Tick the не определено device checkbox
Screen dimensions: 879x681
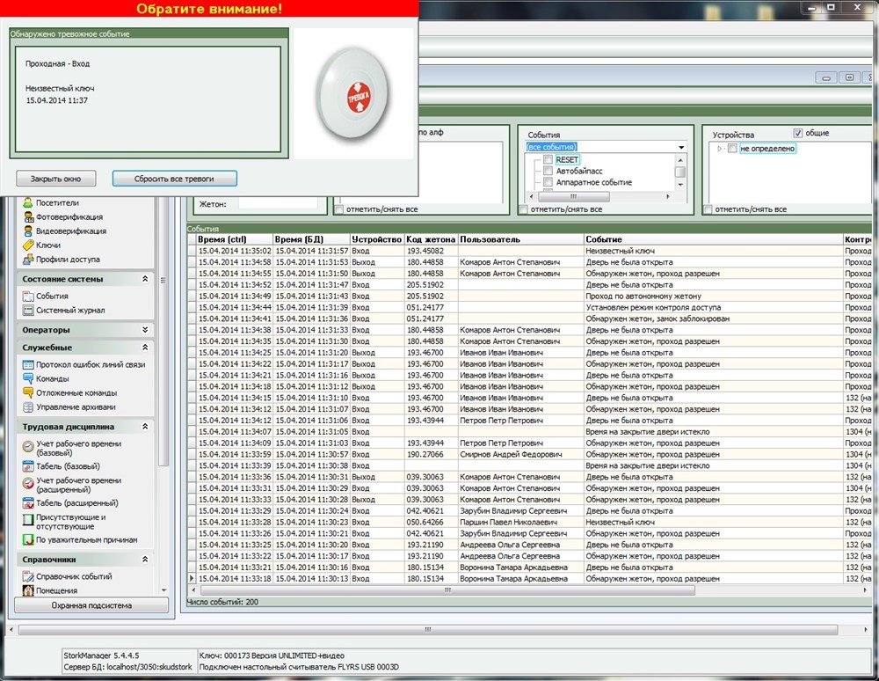coord(731,149)
